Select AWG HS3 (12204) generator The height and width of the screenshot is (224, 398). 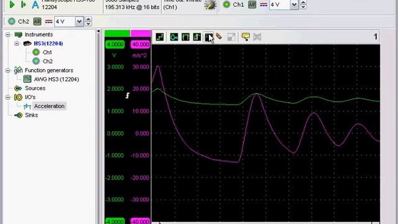pyautogui.click(x=57, y=79)
